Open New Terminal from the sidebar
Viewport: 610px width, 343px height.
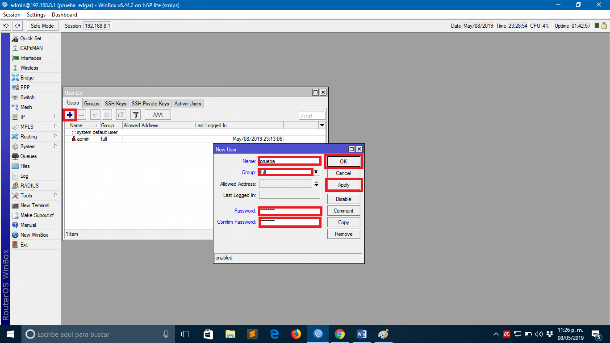[34, 205]
